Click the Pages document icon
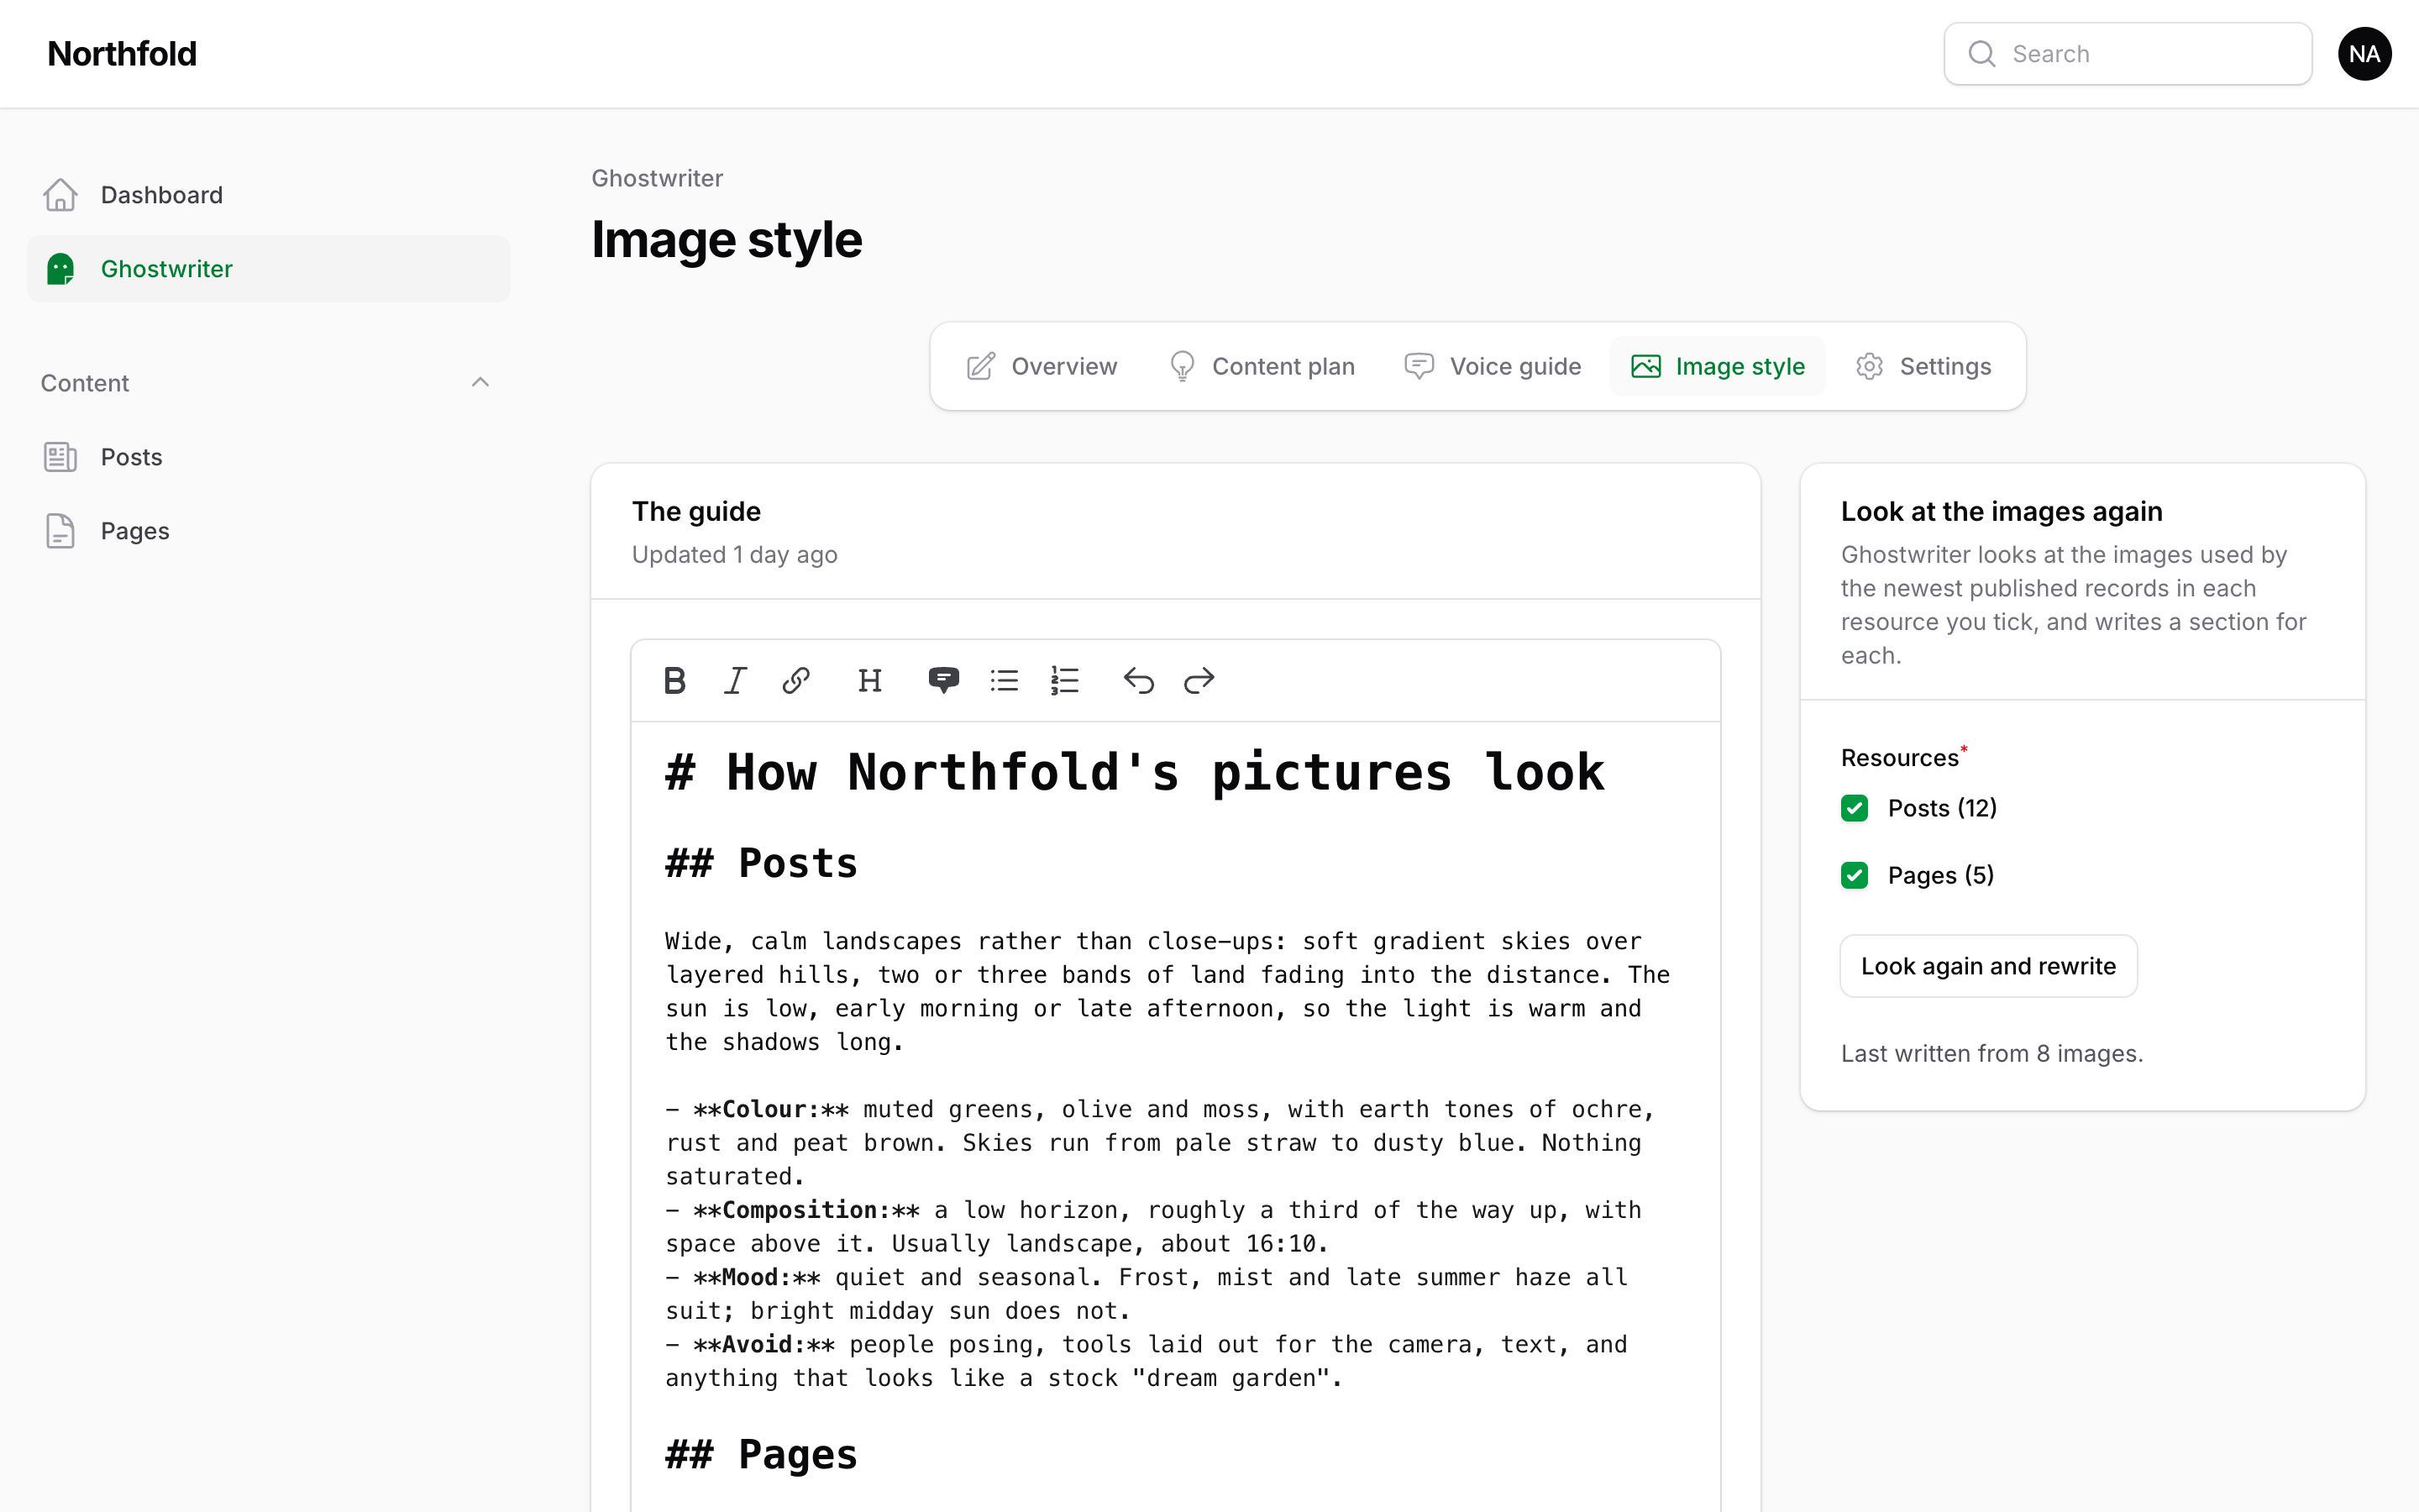 [x=60, y=531]
